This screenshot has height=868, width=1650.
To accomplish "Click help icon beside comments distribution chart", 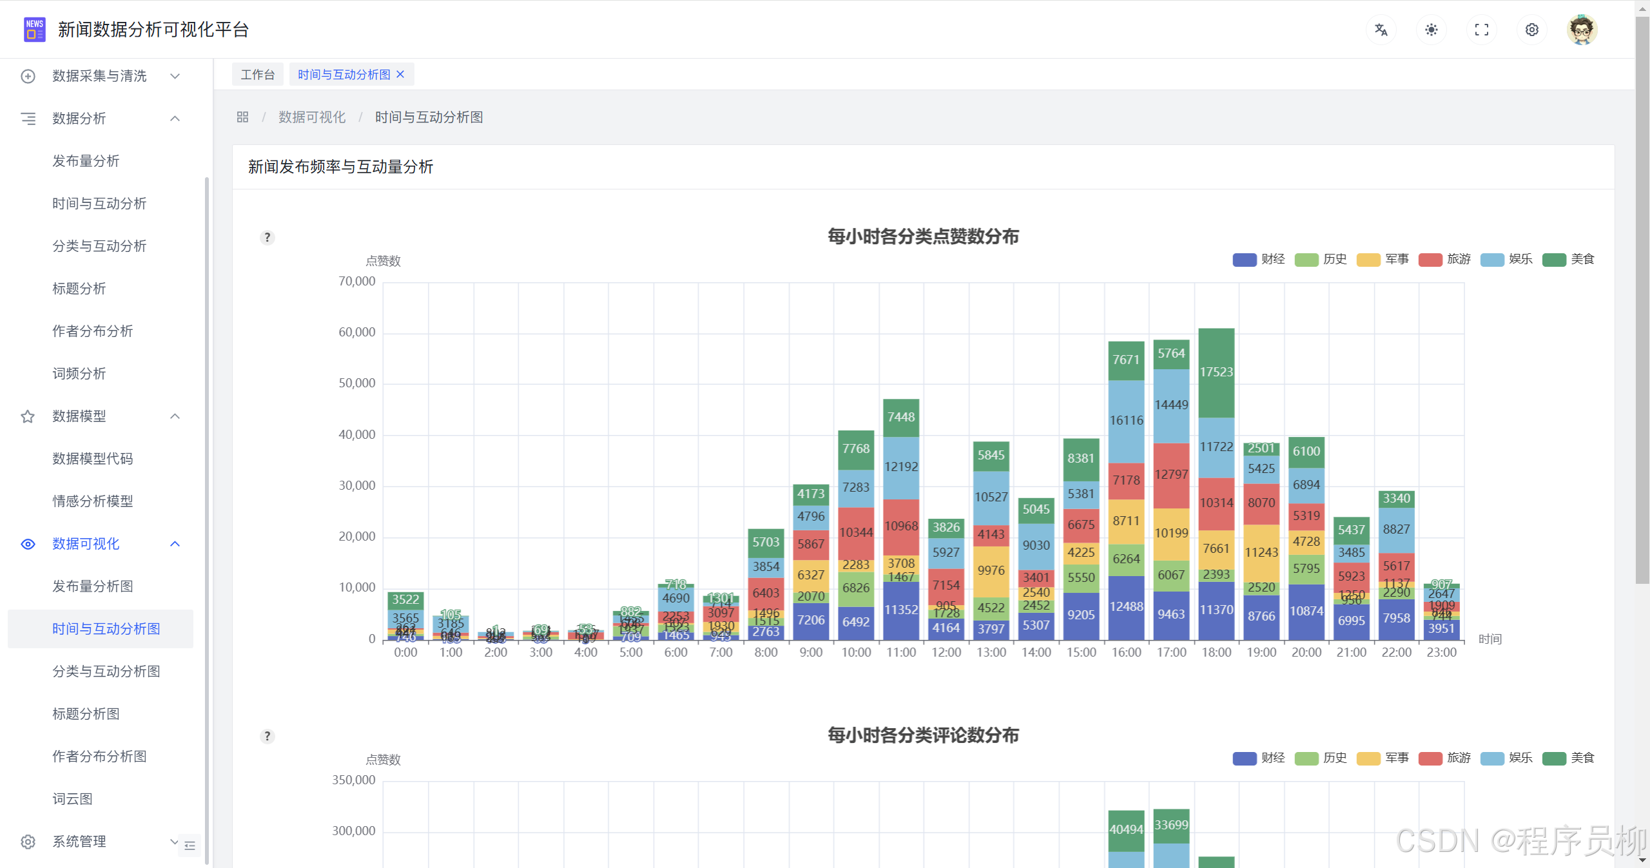I will (267, 736).
